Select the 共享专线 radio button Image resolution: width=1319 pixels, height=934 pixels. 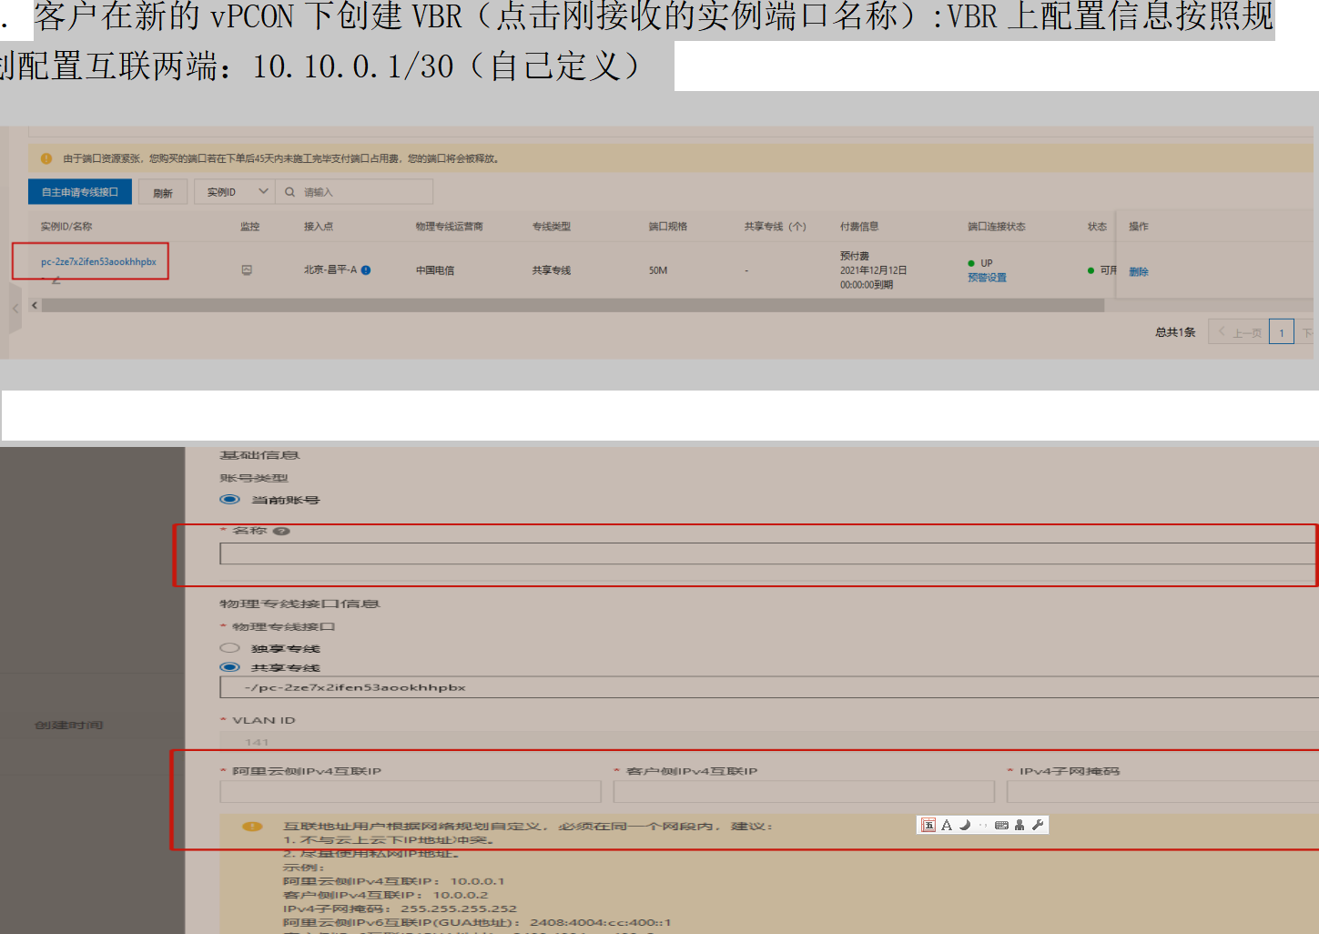point(229,667)
